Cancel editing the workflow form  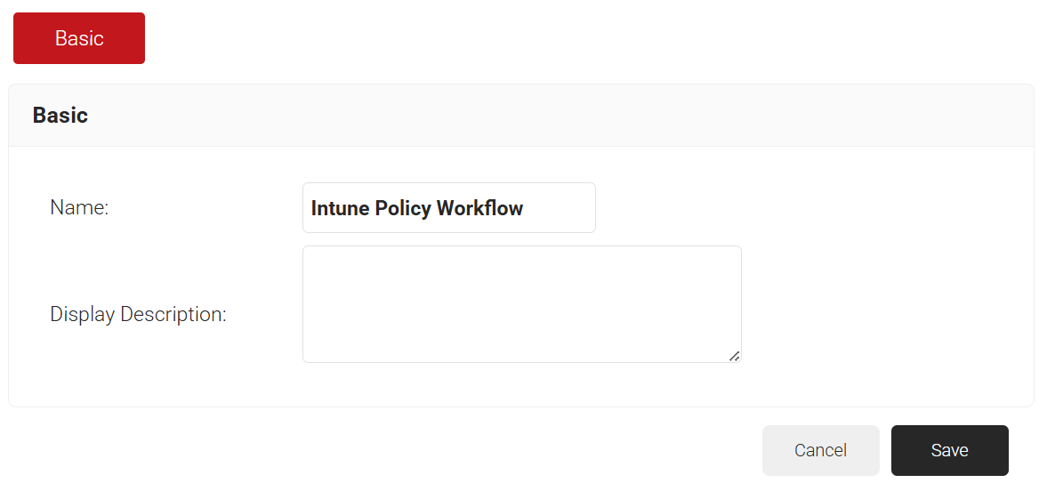pos(820,450)
